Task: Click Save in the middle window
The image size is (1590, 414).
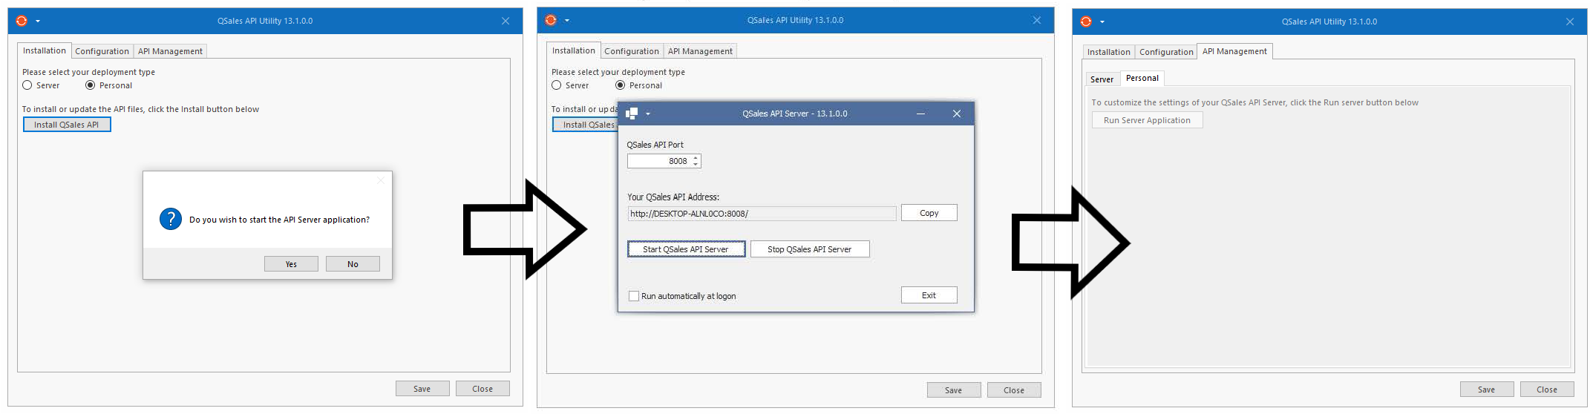Action: click(x=954, y=390)
